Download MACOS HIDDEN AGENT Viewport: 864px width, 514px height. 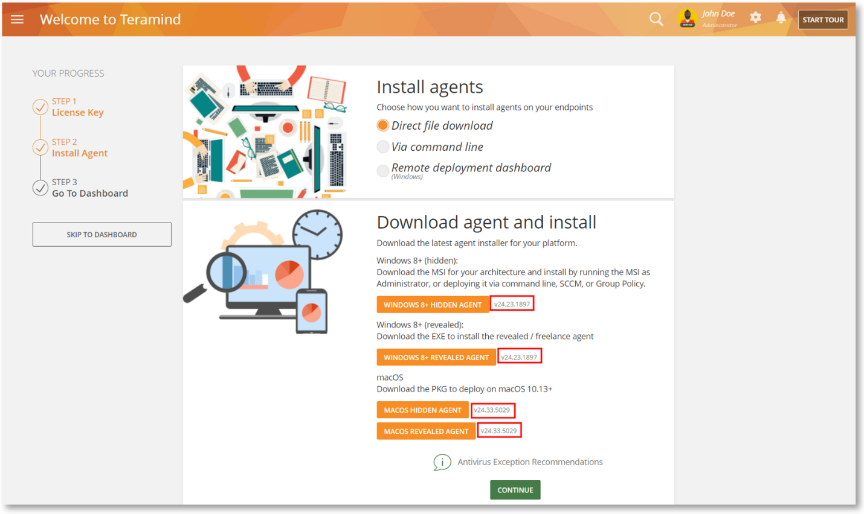(x=422, y=410)
